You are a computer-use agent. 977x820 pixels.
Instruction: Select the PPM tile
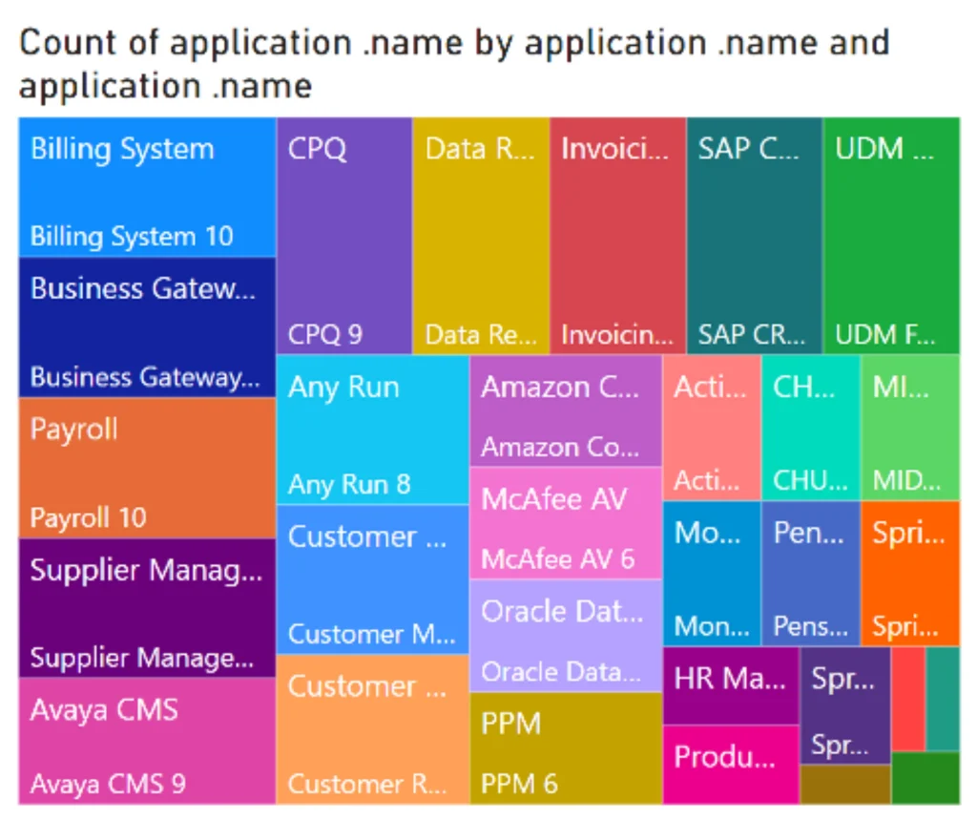click(565, 747)
